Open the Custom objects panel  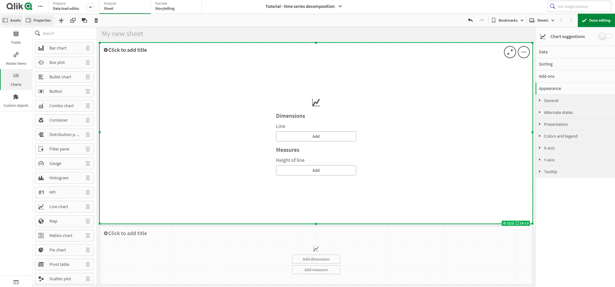[x=16, y=101]
